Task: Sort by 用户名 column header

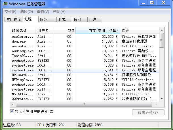Action: click(x=45, y=30)
